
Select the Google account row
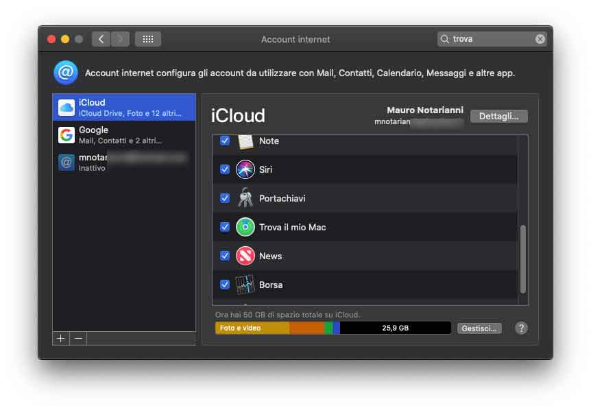tap(124, 135)
